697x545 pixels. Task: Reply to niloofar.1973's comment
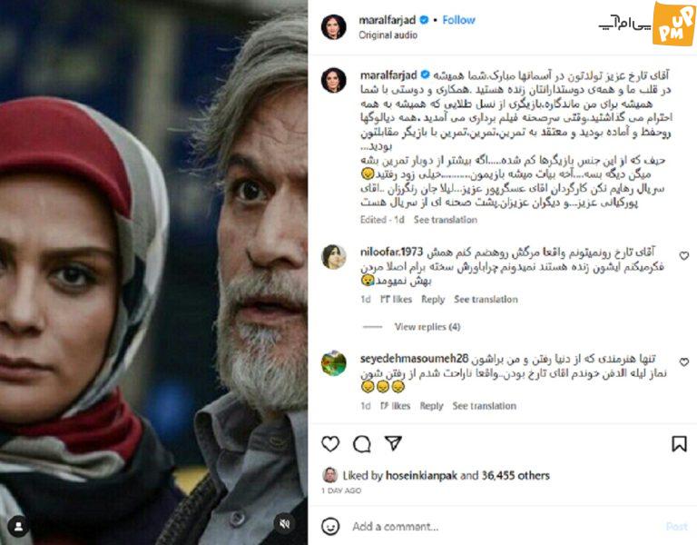(x=433, y=300)
